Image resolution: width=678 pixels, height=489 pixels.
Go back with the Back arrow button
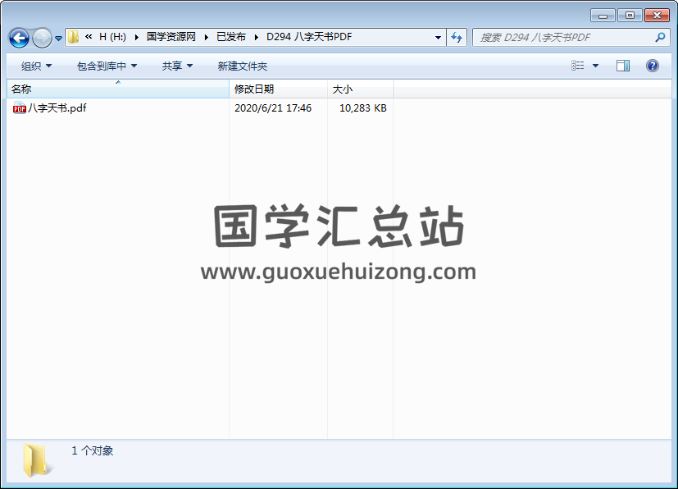tap(19, 38)
